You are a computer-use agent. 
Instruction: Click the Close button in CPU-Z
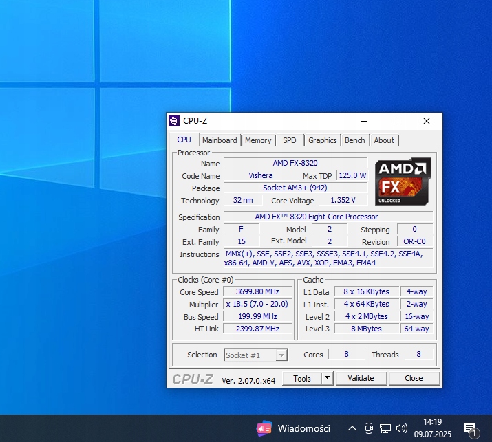pos(414,378)
